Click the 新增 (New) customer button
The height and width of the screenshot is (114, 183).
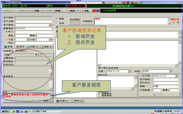8,47
